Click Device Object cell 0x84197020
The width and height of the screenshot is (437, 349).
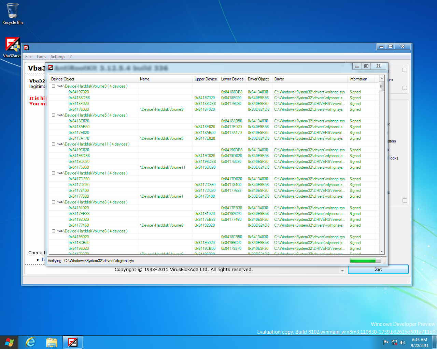pyautogui.click(x=79, y=92)
